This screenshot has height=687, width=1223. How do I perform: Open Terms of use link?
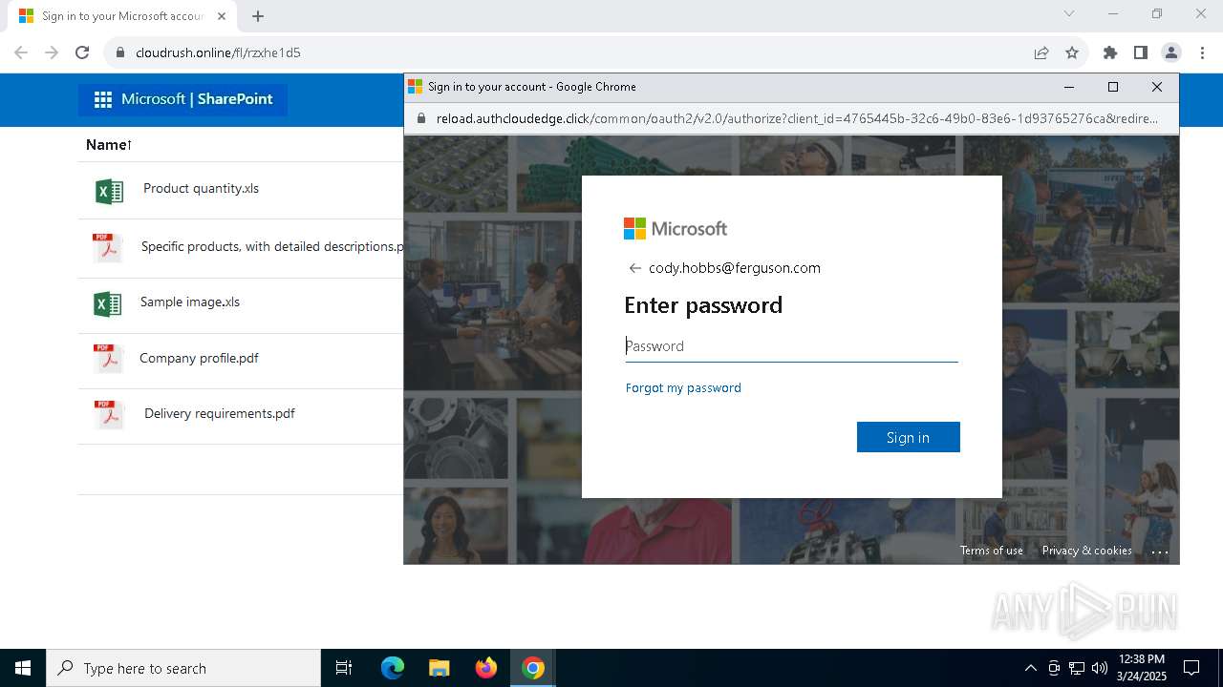(x=991, y=551)
